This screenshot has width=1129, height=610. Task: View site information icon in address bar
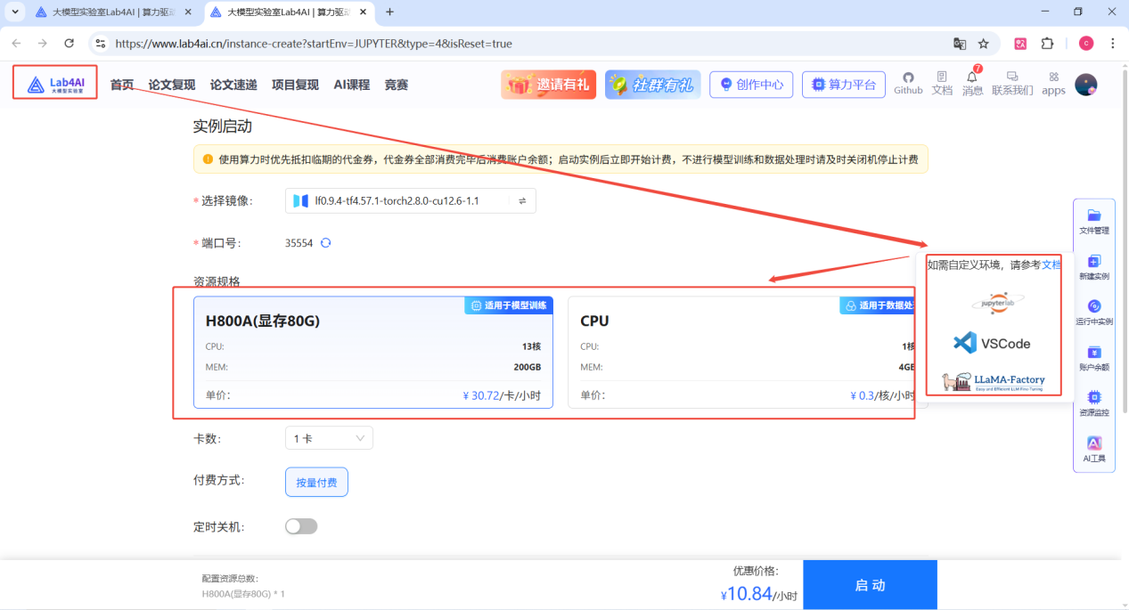(101, 43)
